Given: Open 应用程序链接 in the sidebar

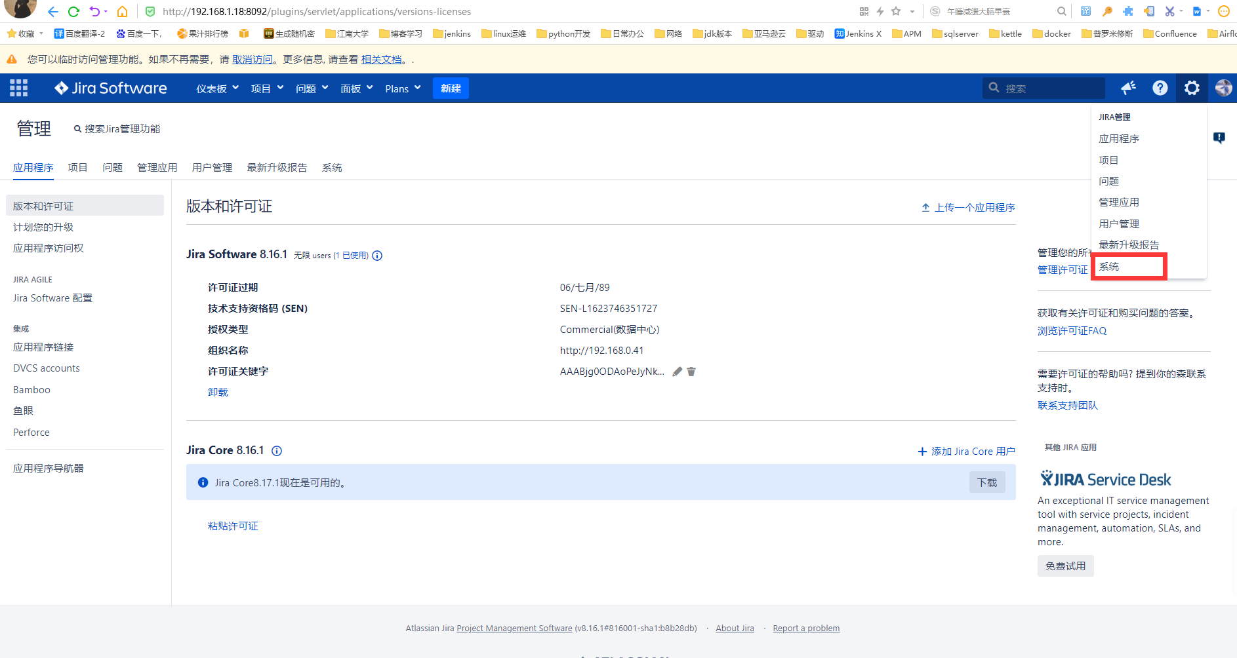Looking at the screenshot, I should [43, 347].
